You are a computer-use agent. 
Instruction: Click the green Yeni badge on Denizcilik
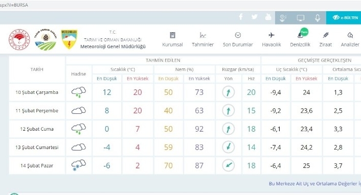(x=304, y=32)
